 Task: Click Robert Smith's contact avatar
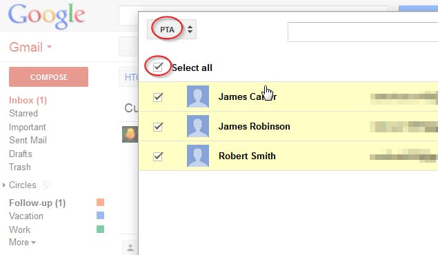pos(198,156)
